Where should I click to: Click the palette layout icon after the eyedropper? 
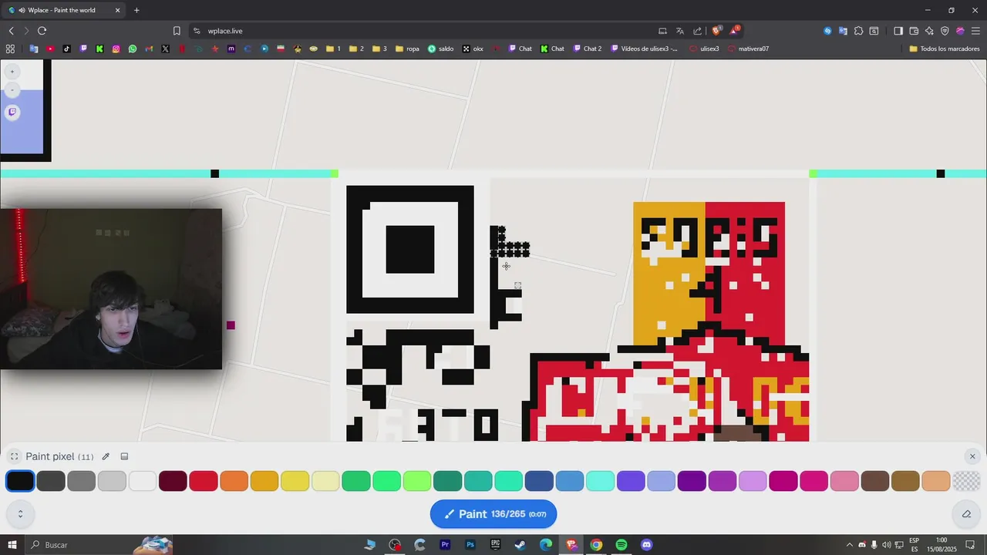pos(124,456)
